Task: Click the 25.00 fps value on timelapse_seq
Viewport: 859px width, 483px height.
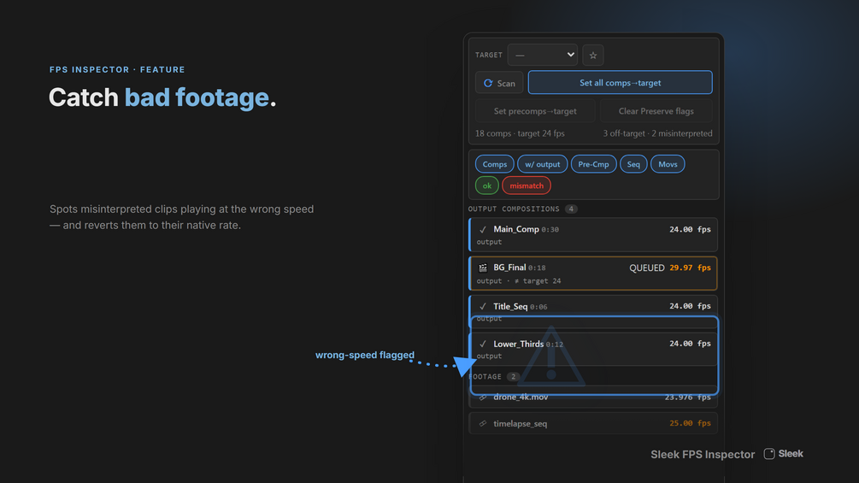Action: click(690, 423)
